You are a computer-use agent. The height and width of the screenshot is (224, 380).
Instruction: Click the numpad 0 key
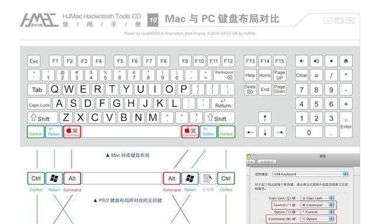(309, 132)
